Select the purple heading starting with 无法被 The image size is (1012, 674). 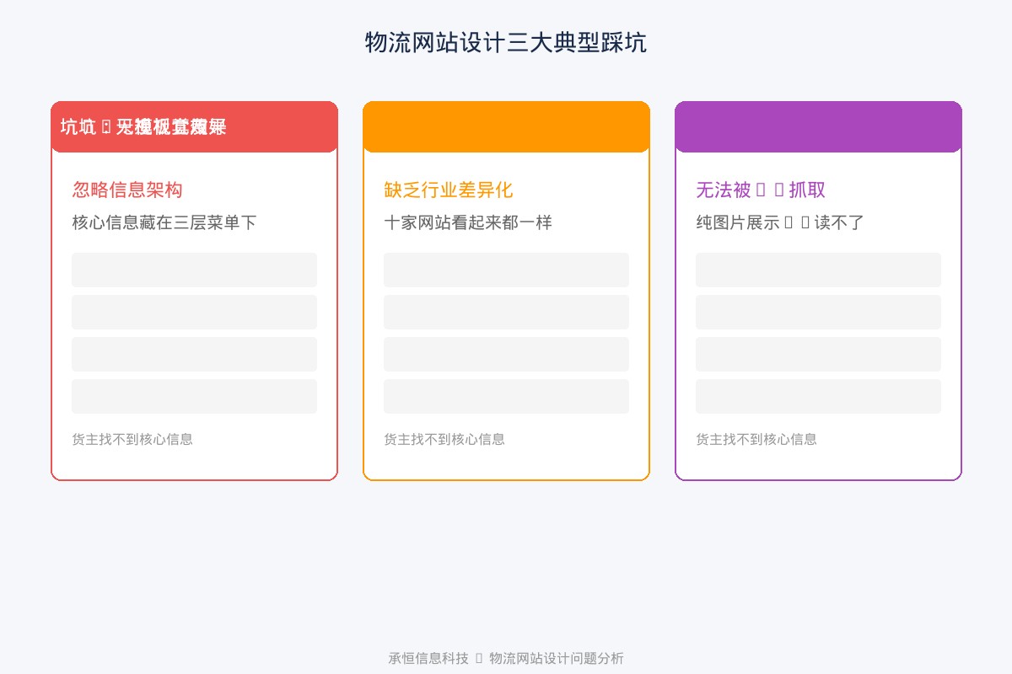[761, 190]
